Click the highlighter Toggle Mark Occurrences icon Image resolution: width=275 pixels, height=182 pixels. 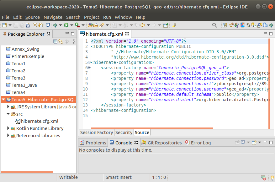point(173,25)
